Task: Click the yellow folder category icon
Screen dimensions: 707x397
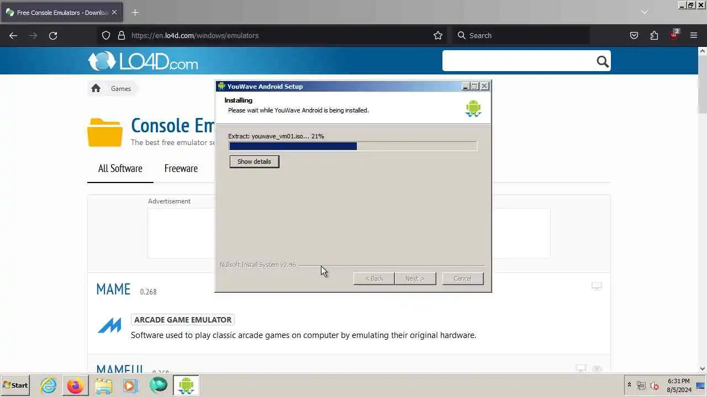Action: pyautogui.click(x=105, y=132)
